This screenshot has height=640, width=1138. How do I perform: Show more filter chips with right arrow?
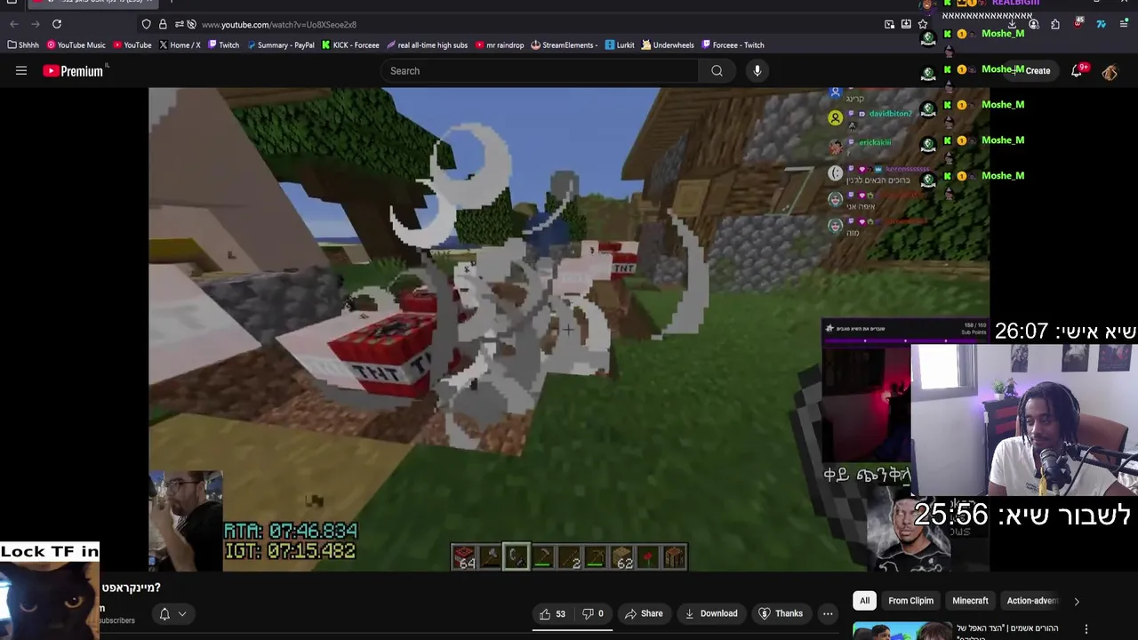[x=1077, y=601]
